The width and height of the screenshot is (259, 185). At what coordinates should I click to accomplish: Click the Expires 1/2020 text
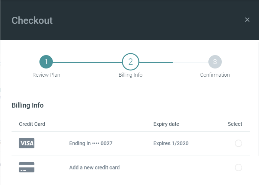pyautogui.click(x=171, y=143)
